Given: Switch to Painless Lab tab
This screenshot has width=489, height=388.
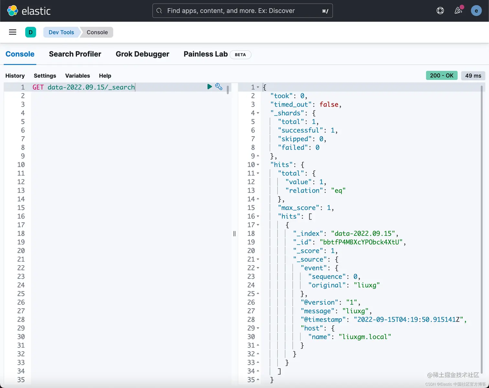Looking at the screenshot, I should coord(206,54).
